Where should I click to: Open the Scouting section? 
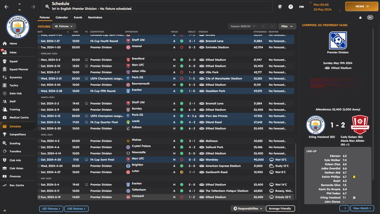15,143
